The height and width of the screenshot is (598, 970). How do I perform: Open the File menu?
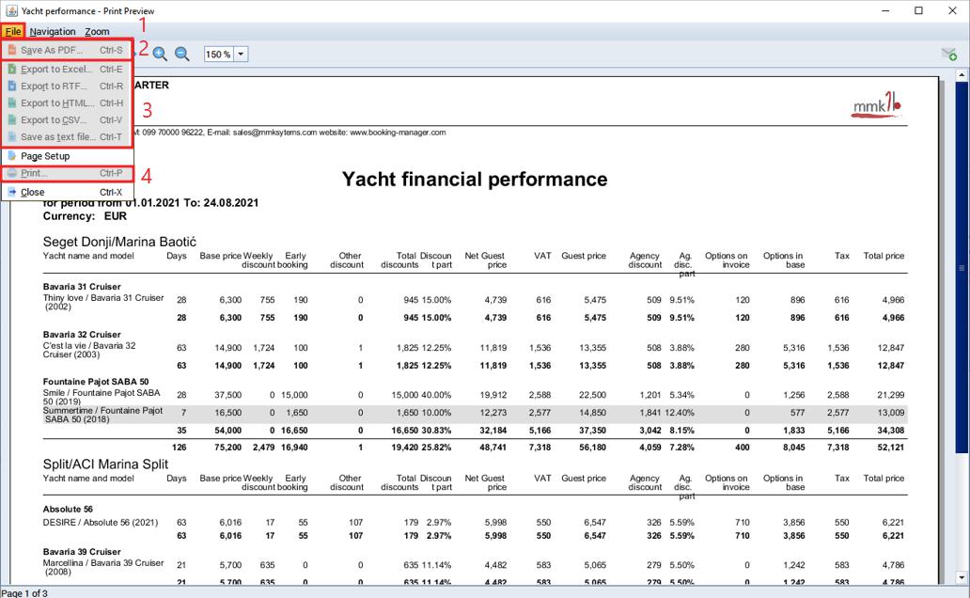coord(13,31)
